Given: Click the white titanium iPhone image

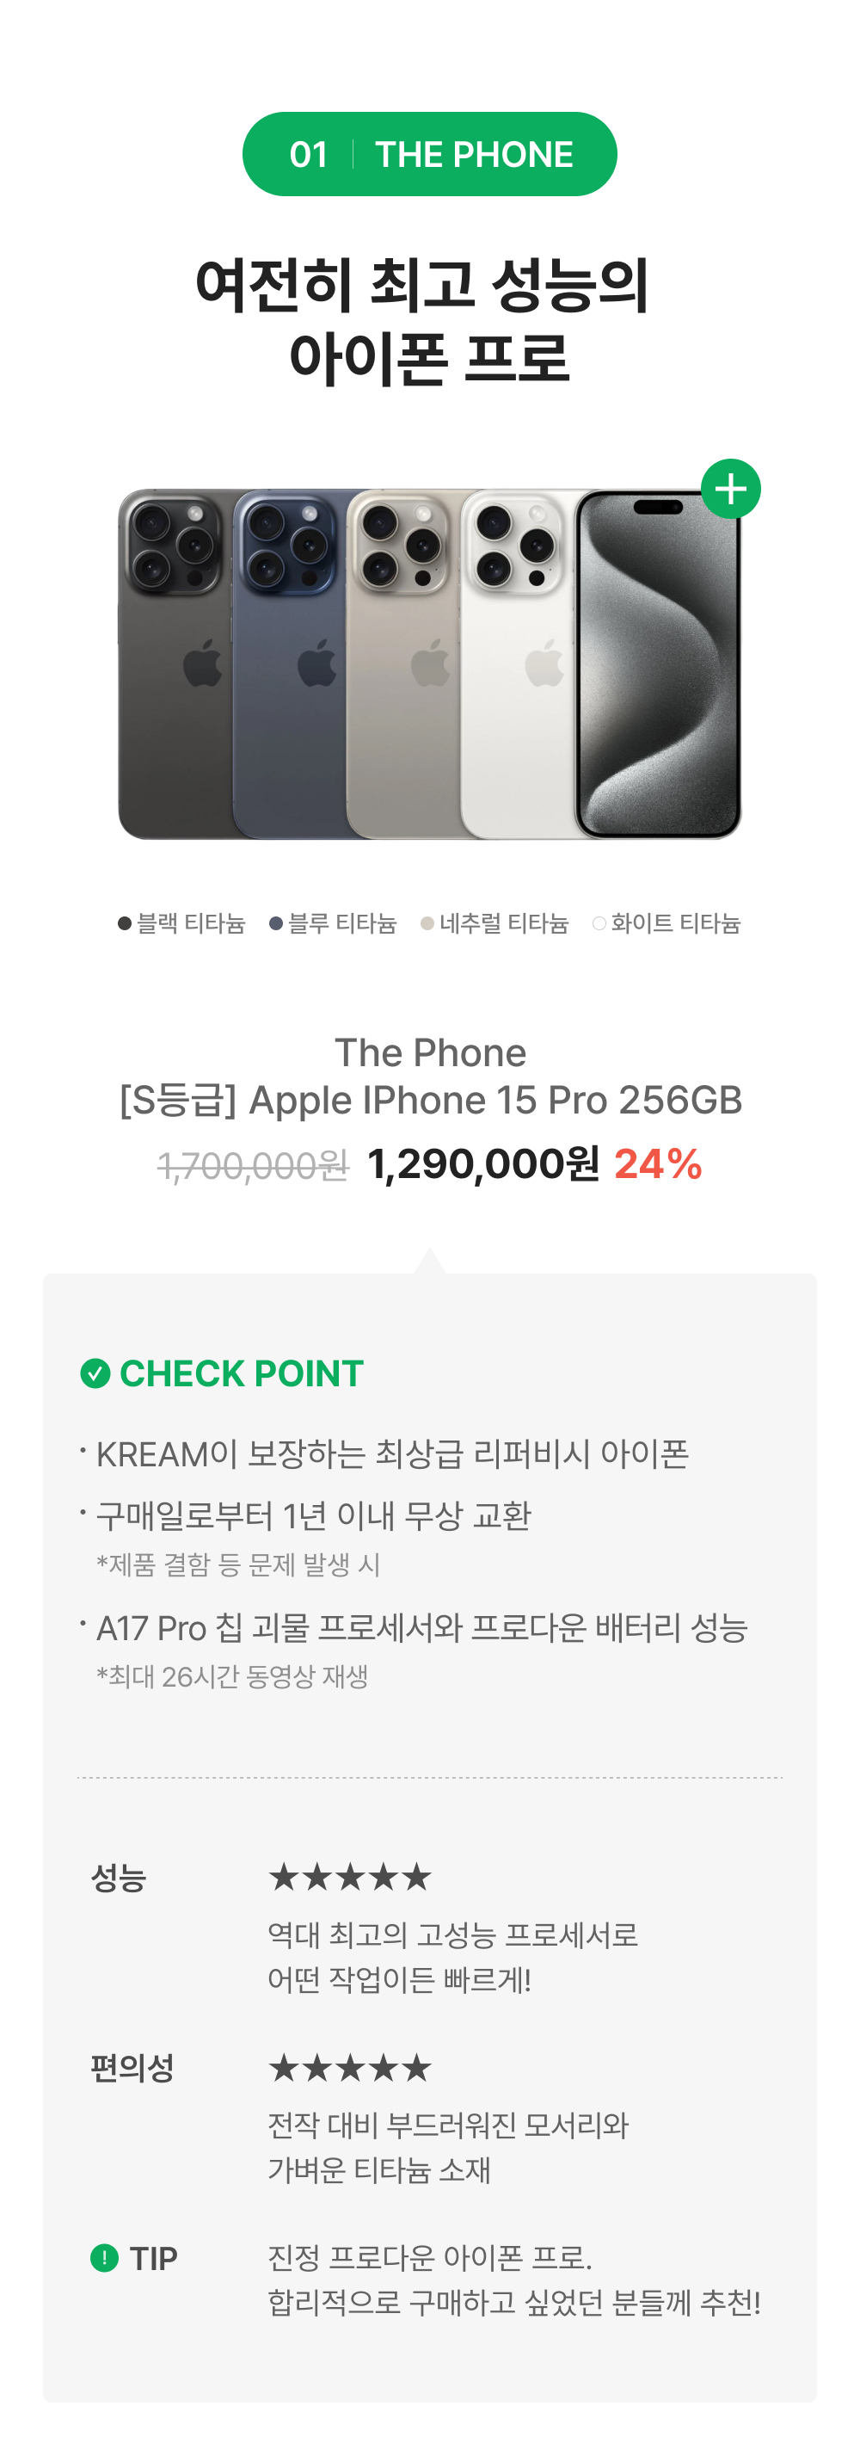Looking at the screenshot, I should tap(517, 664).
